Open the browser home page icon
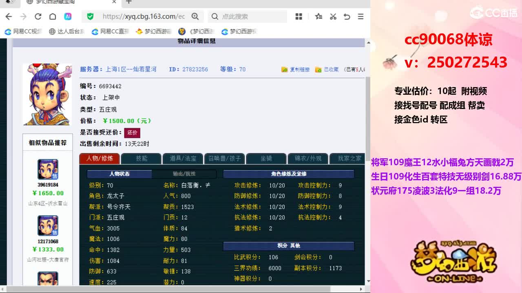The height and width of the screenshot is (293, 522). tap(53, 16)
